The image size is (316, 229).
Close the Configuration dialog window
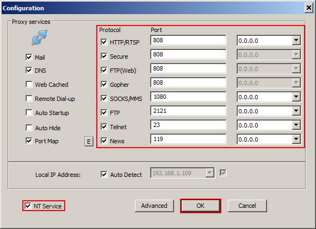pyautogui.click(x=308, y=8)
